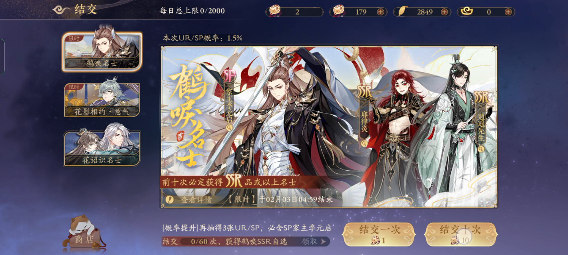Switch to 花影相约·意气 banner
Screen dimensions: 568x255
(x=102, y=100)
